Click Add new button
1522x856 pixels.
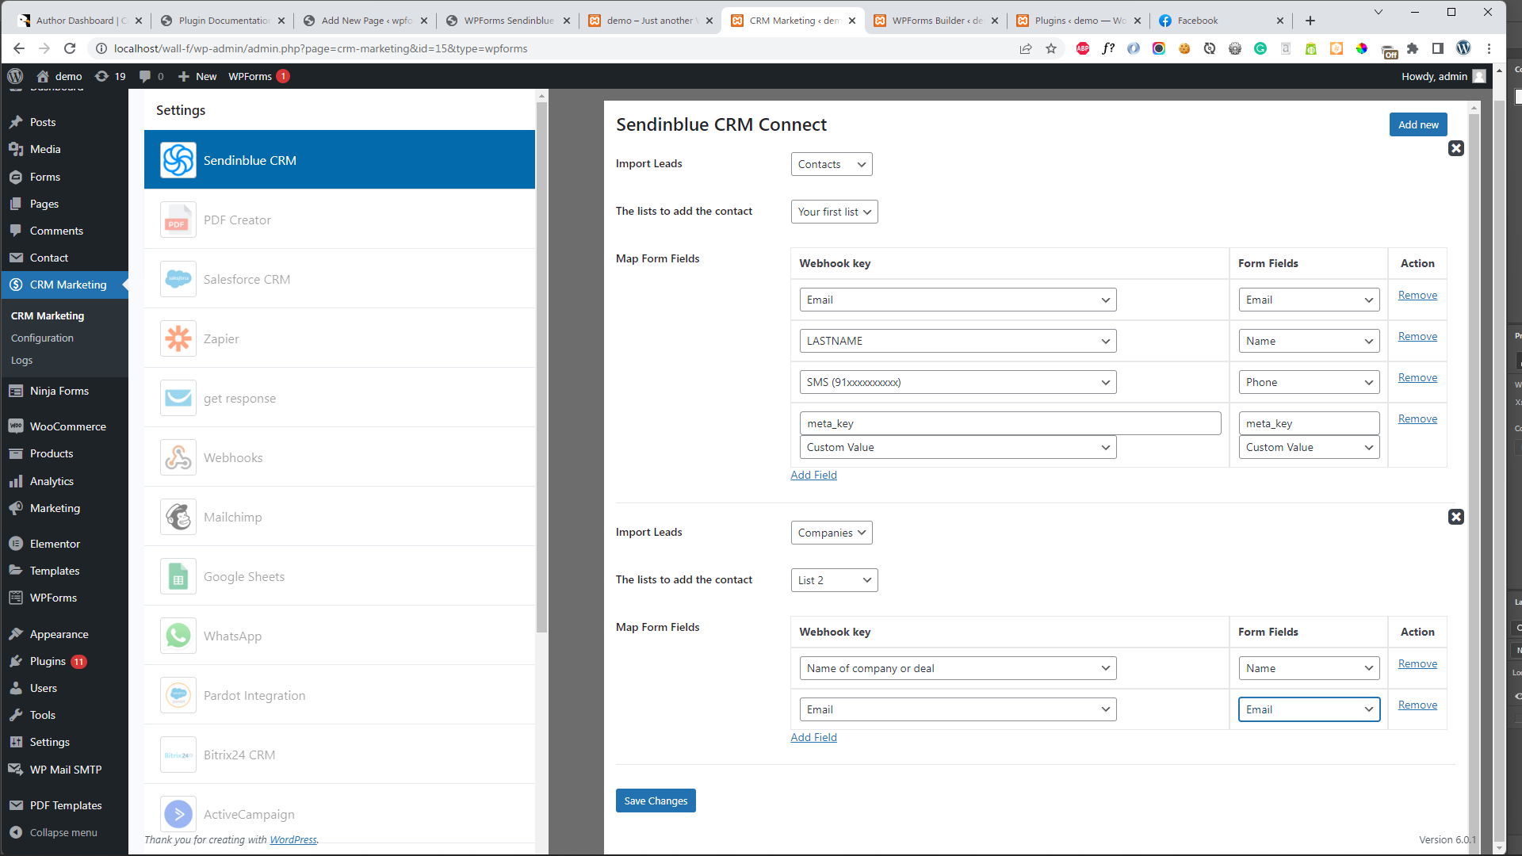point(1417,124)
